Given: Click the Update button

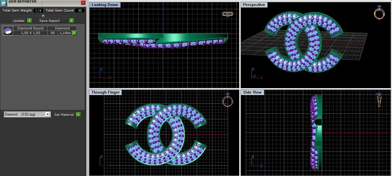Looking at the screenshot, I should (19, 21).
